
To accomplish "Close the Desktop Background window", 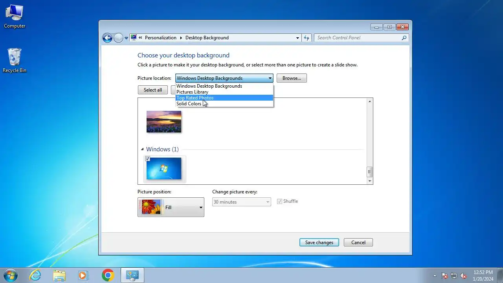I will pos(402,27).
